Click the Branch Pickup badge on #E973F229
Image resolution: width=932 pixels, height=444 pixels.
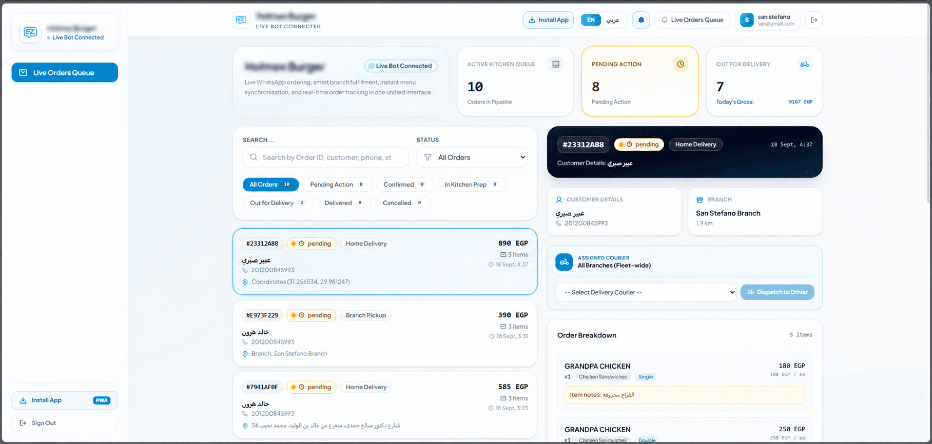pyautogui.click(x=365, y=315)
